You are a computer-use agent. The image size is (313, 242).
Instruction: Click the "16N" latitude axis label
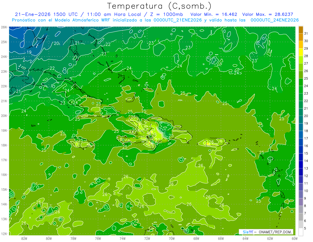click(4, 175)
